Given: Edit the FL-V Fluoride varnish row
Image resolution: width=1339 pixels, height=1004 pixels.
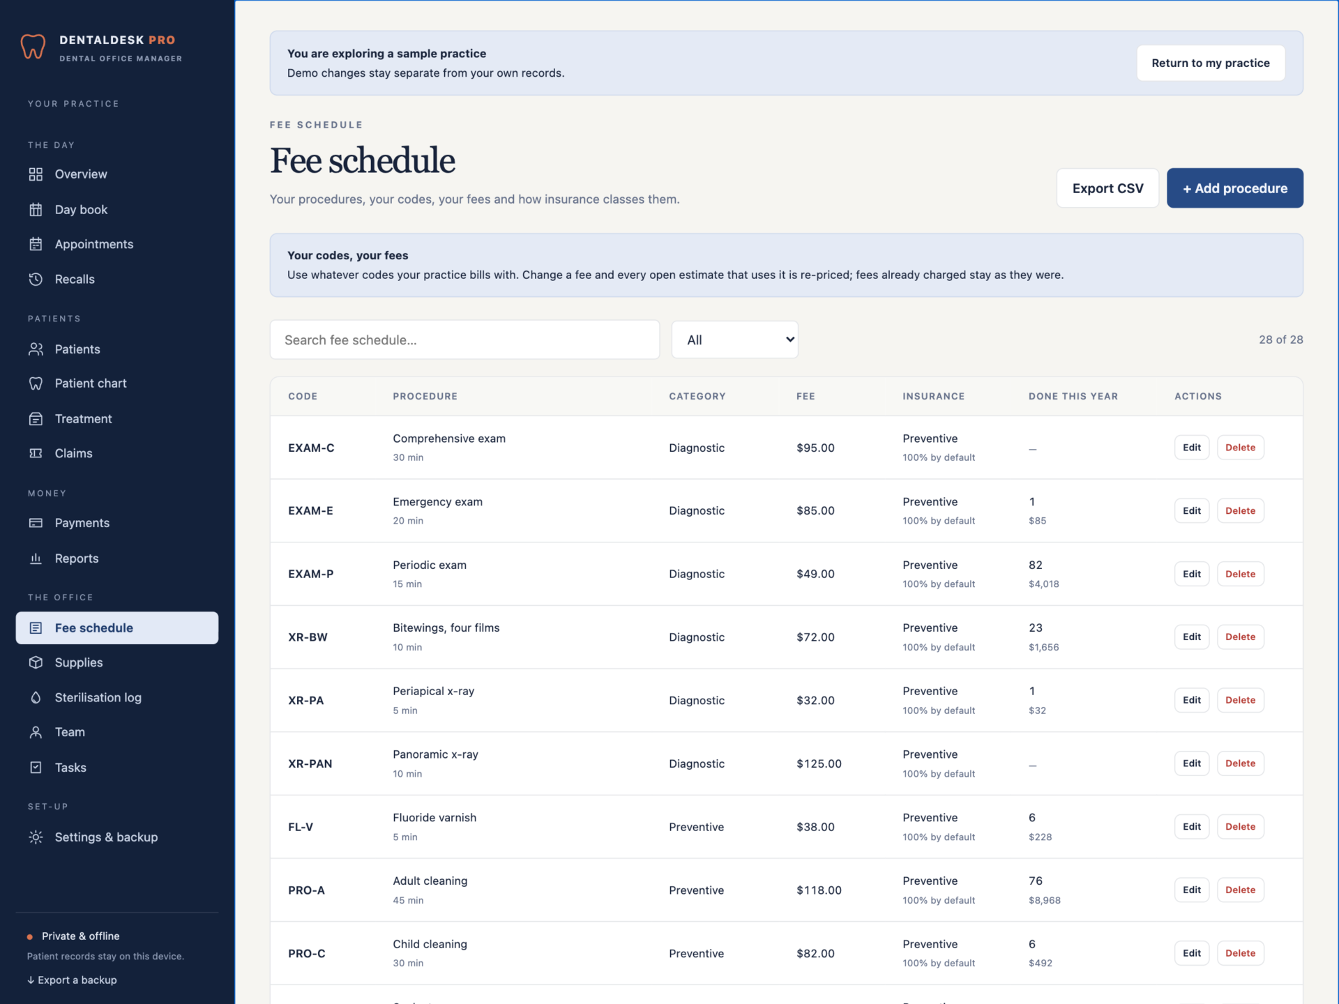Looking at the screenshot, I should [1191, 826].
